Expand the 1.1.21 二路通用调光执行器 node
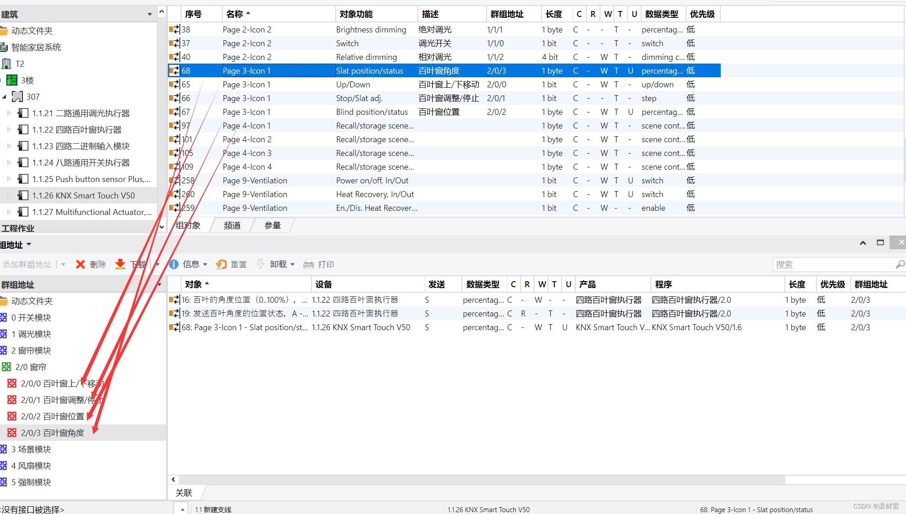Image resolution: width=906 pixels, height=514 pixels. 9,113
